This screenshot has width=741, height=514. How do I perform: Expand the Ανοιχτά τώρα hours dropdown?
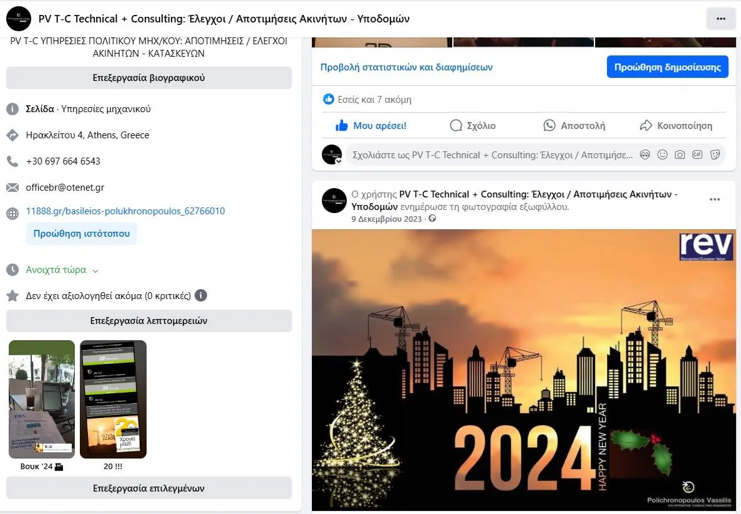coord(95,271)
